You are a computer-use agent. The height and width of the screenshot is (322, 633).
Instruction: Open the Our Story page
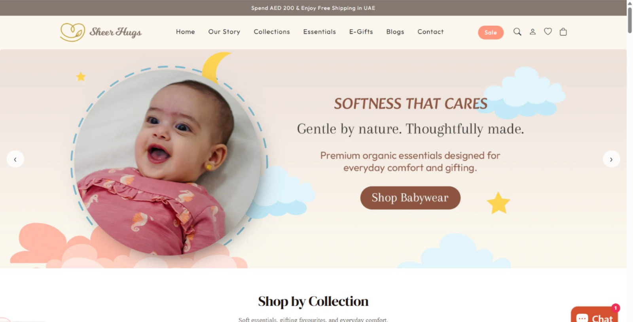click(224, 32)
